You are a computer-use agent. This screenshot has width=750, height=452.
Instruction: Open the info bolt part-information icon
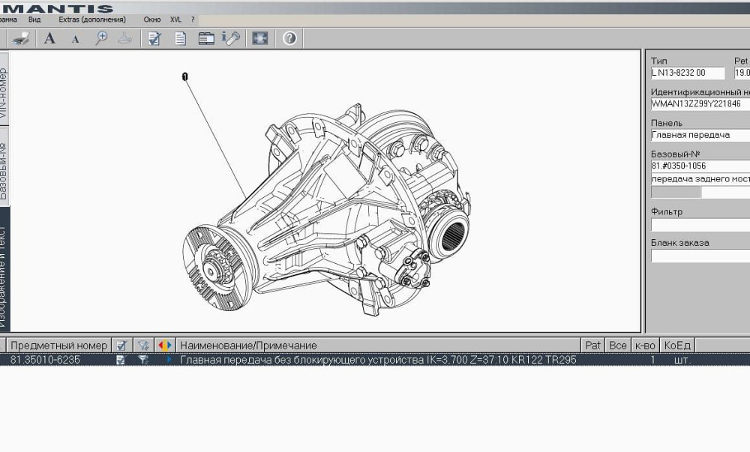(231, 38)
